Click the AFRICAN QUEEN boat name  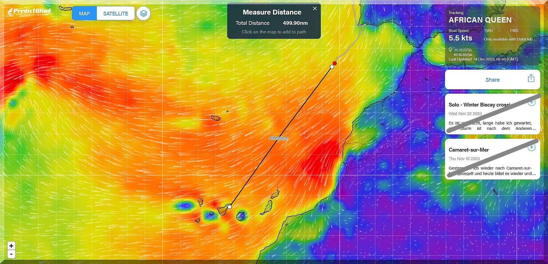480,20
